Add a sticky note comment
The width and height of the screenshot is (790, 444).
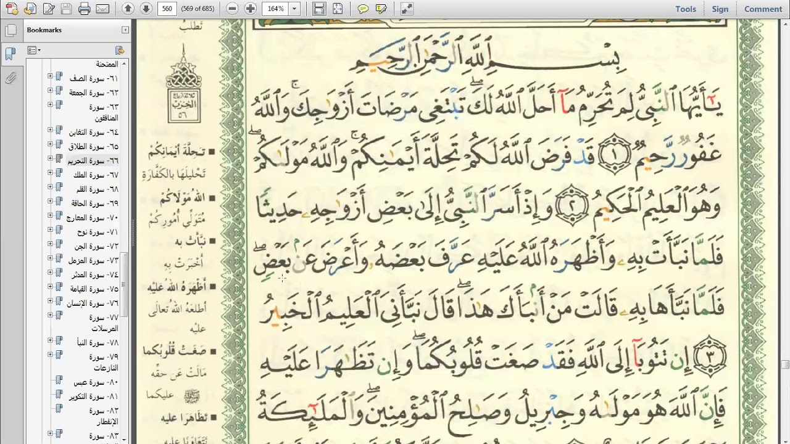point(363,9)
